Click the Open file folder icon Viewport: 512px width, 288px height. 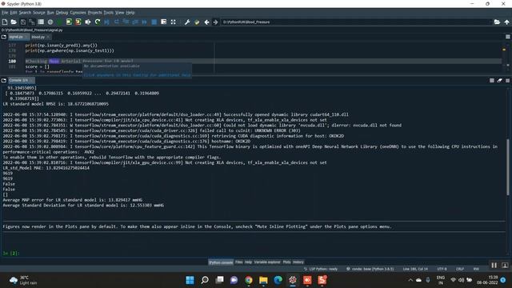[14, 22]
